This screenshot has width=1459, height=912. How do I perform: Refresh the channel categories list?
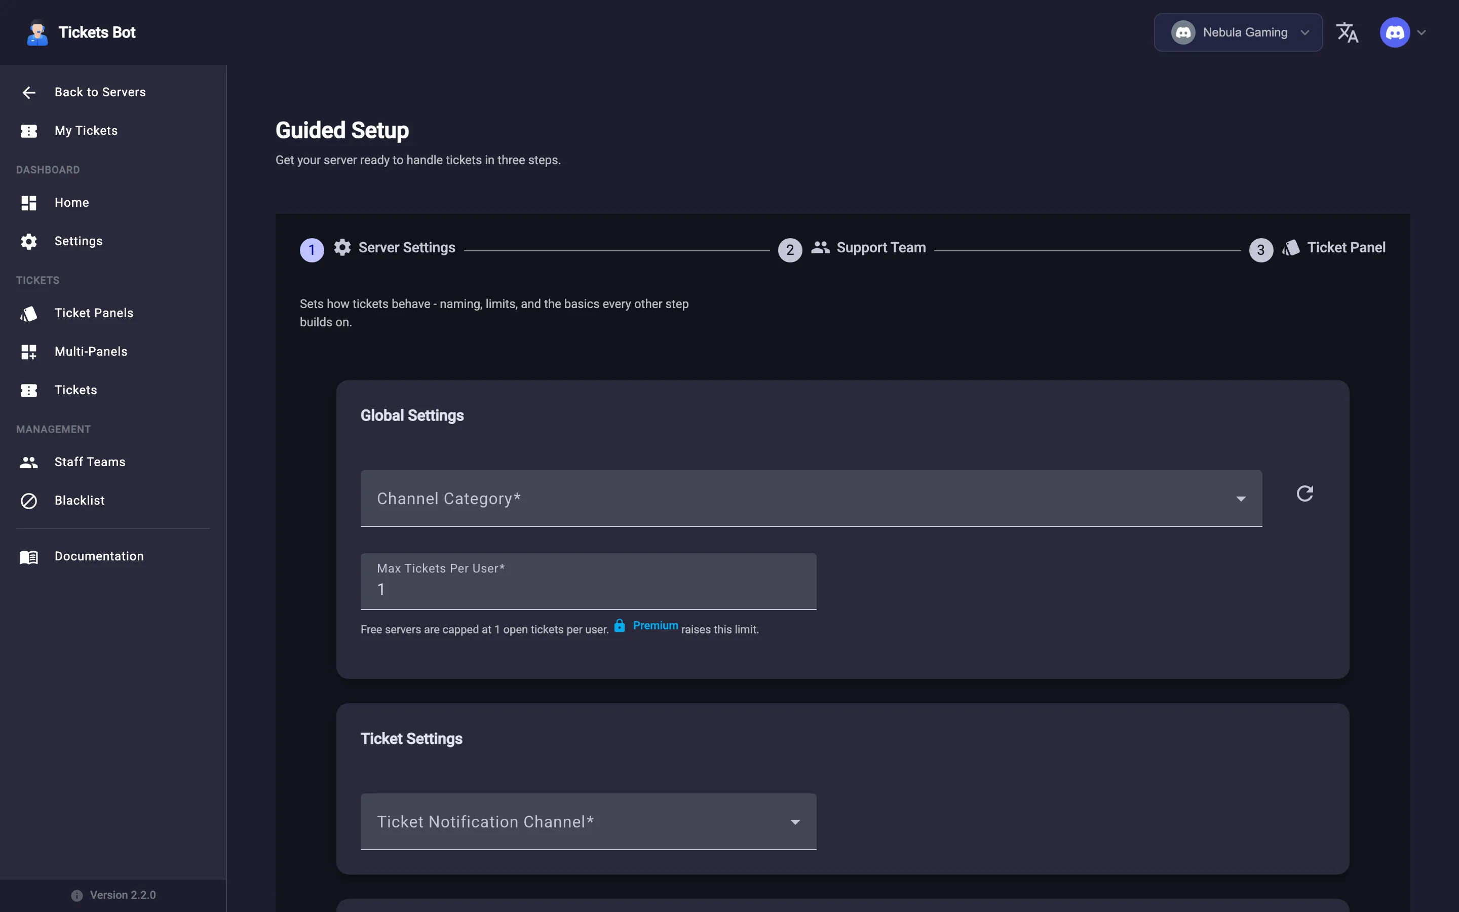[1304, 493]
